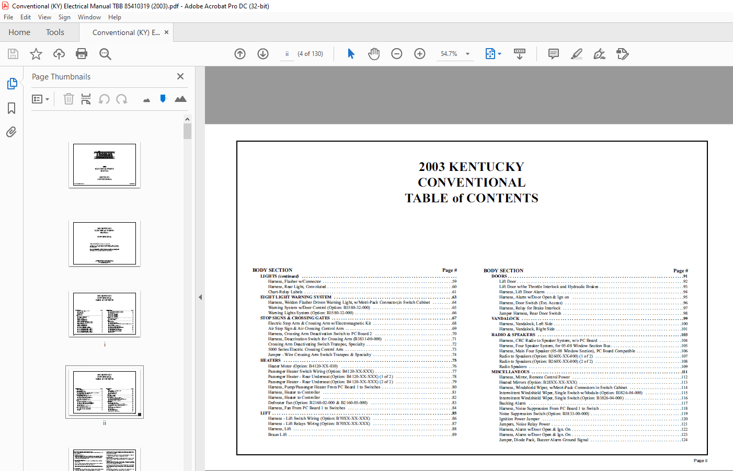The width and height of the screenshot is (733, 471).
Task: Expand the zoom percentage dropdown arrow
Action: (468, 54)
